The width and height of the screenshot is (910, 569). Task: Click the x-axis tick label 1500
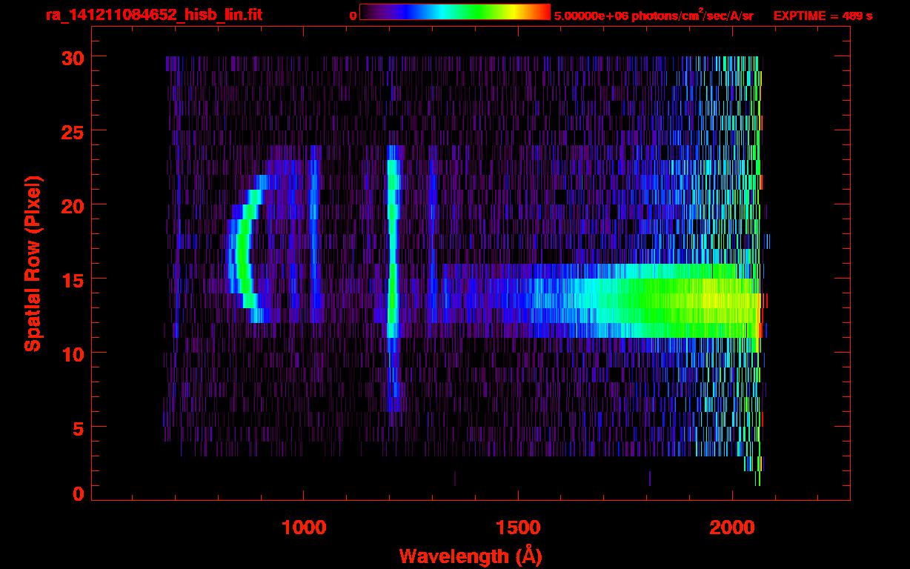(x=518, y=528)
